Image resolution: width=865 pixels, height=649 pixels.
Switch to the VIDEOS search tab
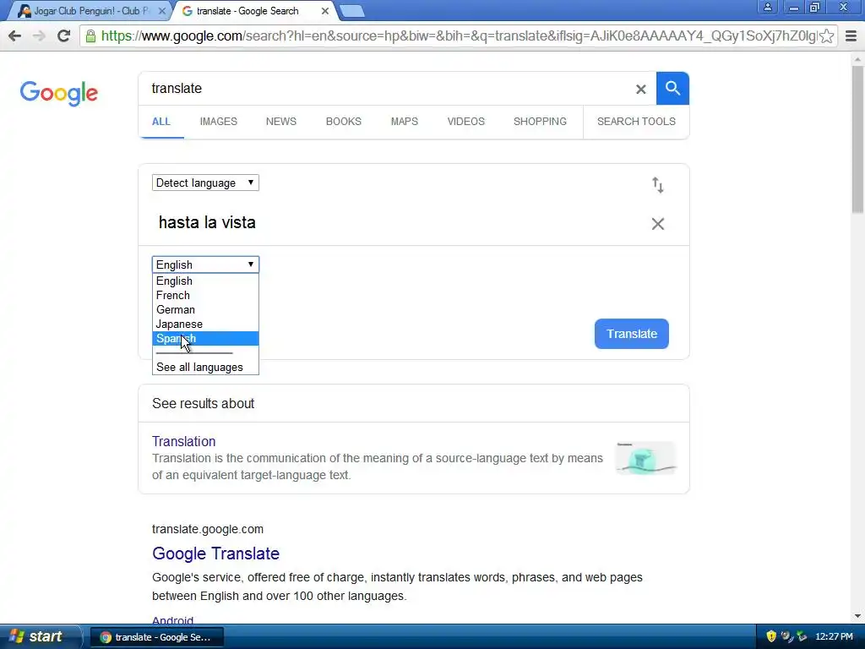[x=465, y=122]
